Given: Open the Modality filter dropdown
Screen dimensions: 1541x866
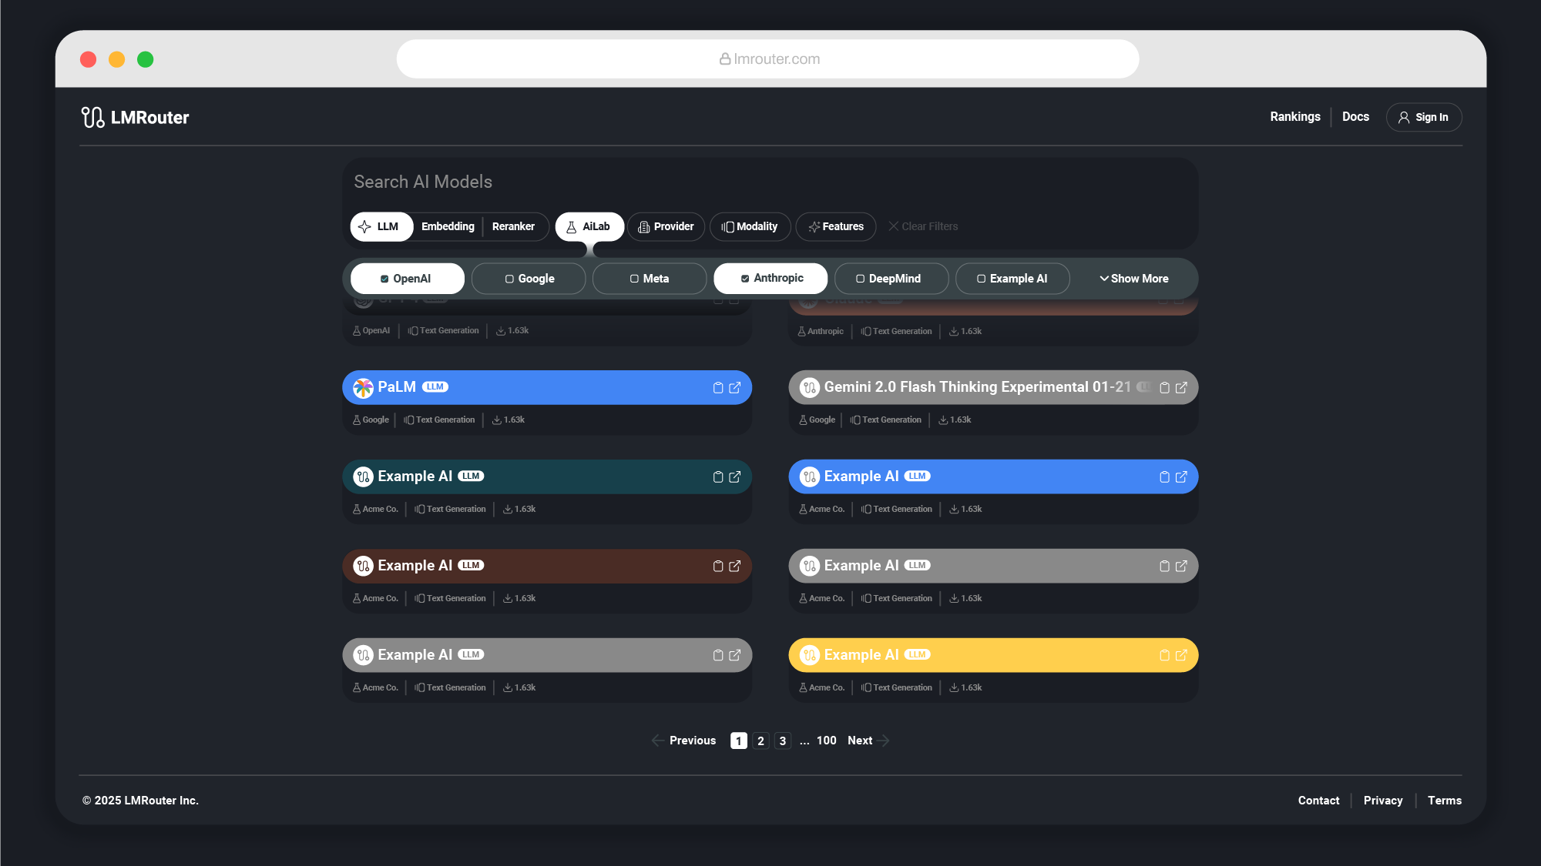Looking at the screenshot, I should [750, 226].
